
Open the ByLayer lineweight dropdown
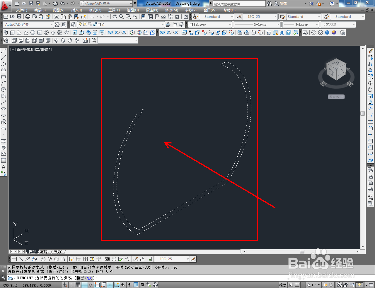[317, 25]
